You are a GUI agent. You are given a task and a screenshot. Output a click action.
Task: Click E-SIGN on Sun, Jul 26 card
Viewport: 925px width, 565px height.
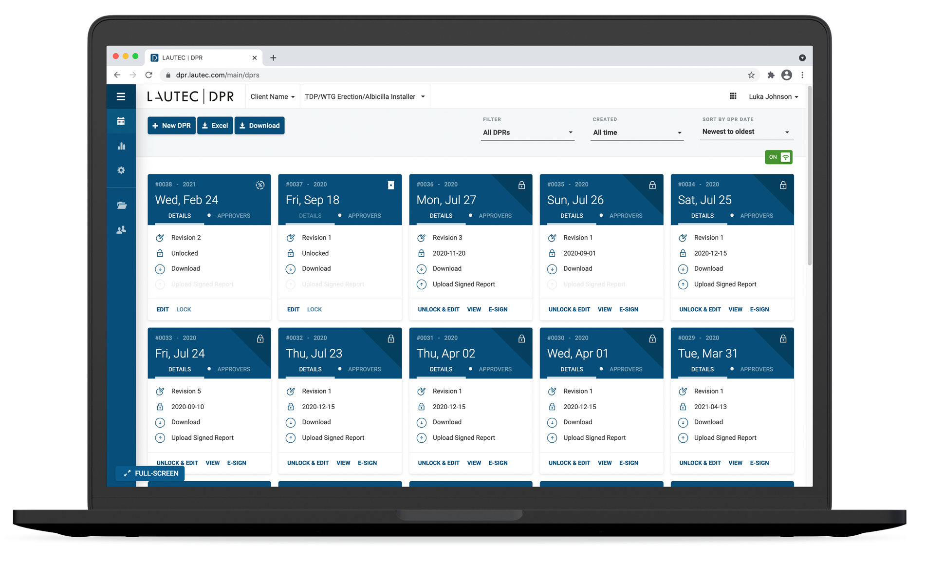[x=629, y=309]
